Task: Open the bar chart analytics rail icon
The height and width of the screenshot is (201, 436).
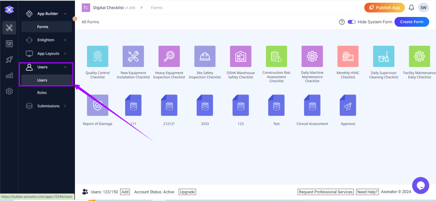Action: point(9,75)
